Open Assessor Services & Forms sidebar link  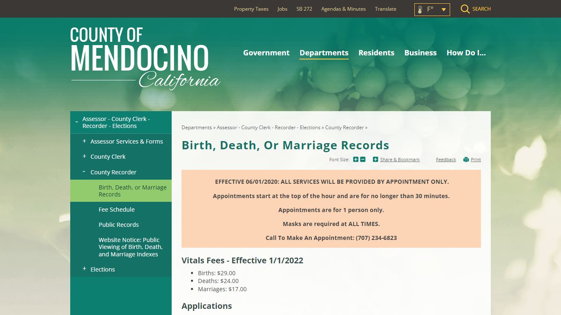(126, 142)
